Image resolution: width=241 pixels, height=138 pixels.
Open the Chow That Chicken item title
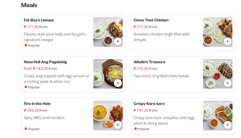tap(151, 20)
